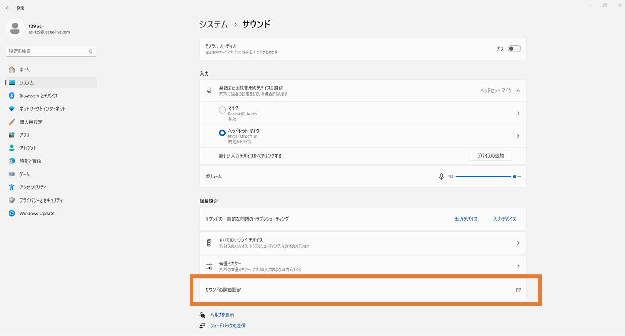Open すべてのサウンド デバイス chevron
Viewport: 625px width, 336px height.
coord(518,243)
